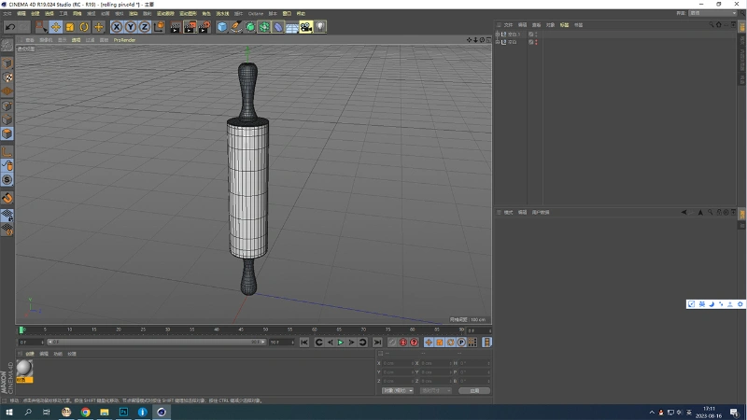The image size is (747, 420).
Task: Go to end of animation
Action: (x=377, y=343)
